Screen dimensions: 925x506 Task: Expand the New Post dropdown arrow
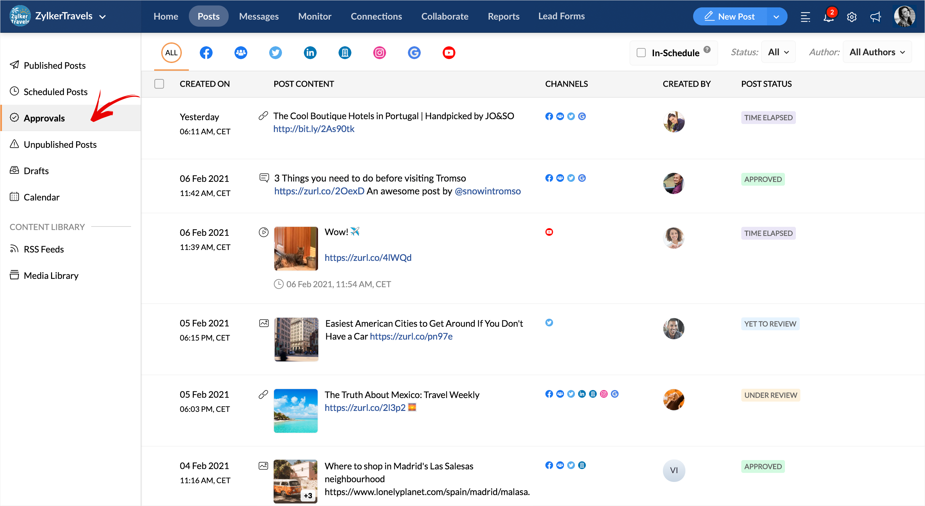(x=776, y=16)
